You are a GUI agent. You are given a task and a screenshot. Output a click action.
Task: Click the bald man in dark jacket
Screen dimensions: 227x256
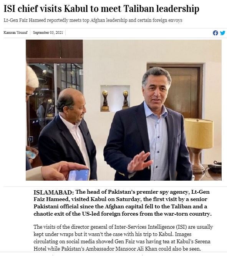click(x=68, y=134)
